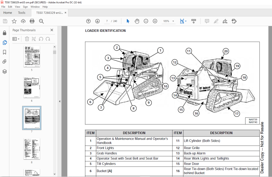The height and width of the screenshot is (177, 272).
Task: Open fit options dropdown arrow
Action: coord(186,21)
